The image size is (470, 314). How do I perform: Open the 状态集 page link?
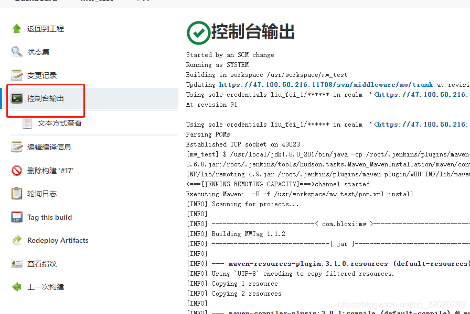point(38,52)
